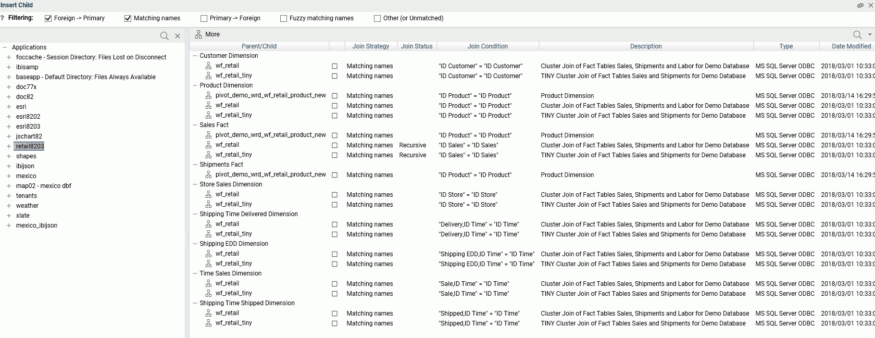Click the wf_retail icon under Product Dimension

click(x=208, y=105)
